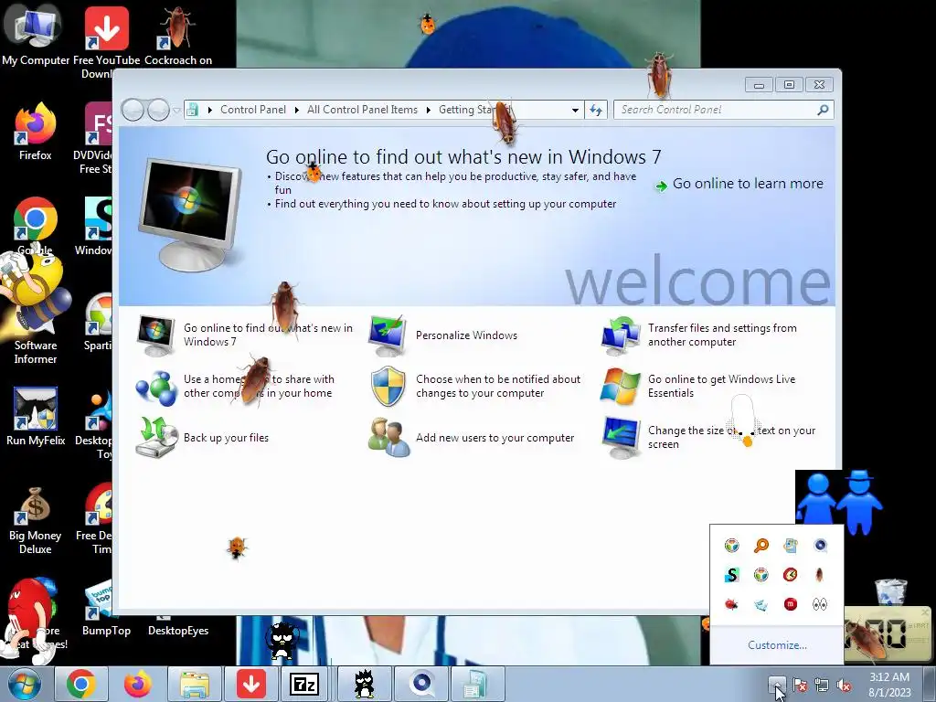This screenshot has width=936, height=702.
Task: Select All Control Panel Items breadcrumb
Action: click(362, 110)
